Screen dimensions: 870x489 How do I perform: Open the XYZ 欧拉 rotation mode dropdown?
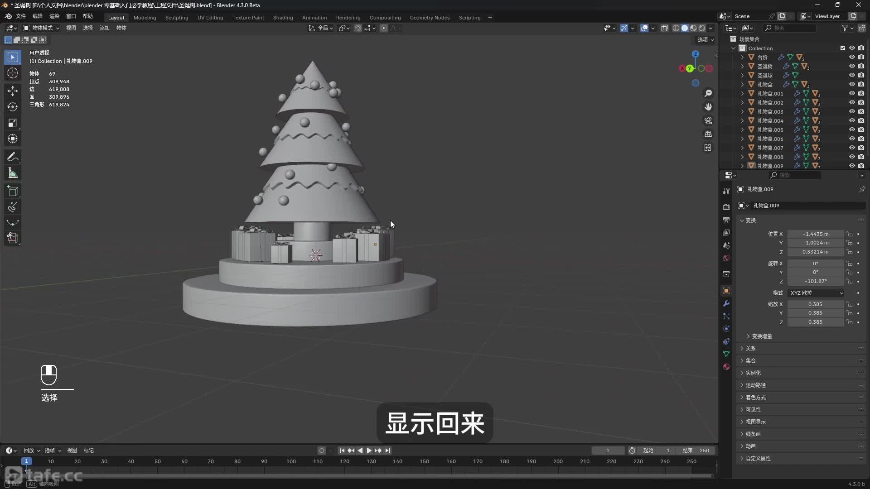click(816, 293)
